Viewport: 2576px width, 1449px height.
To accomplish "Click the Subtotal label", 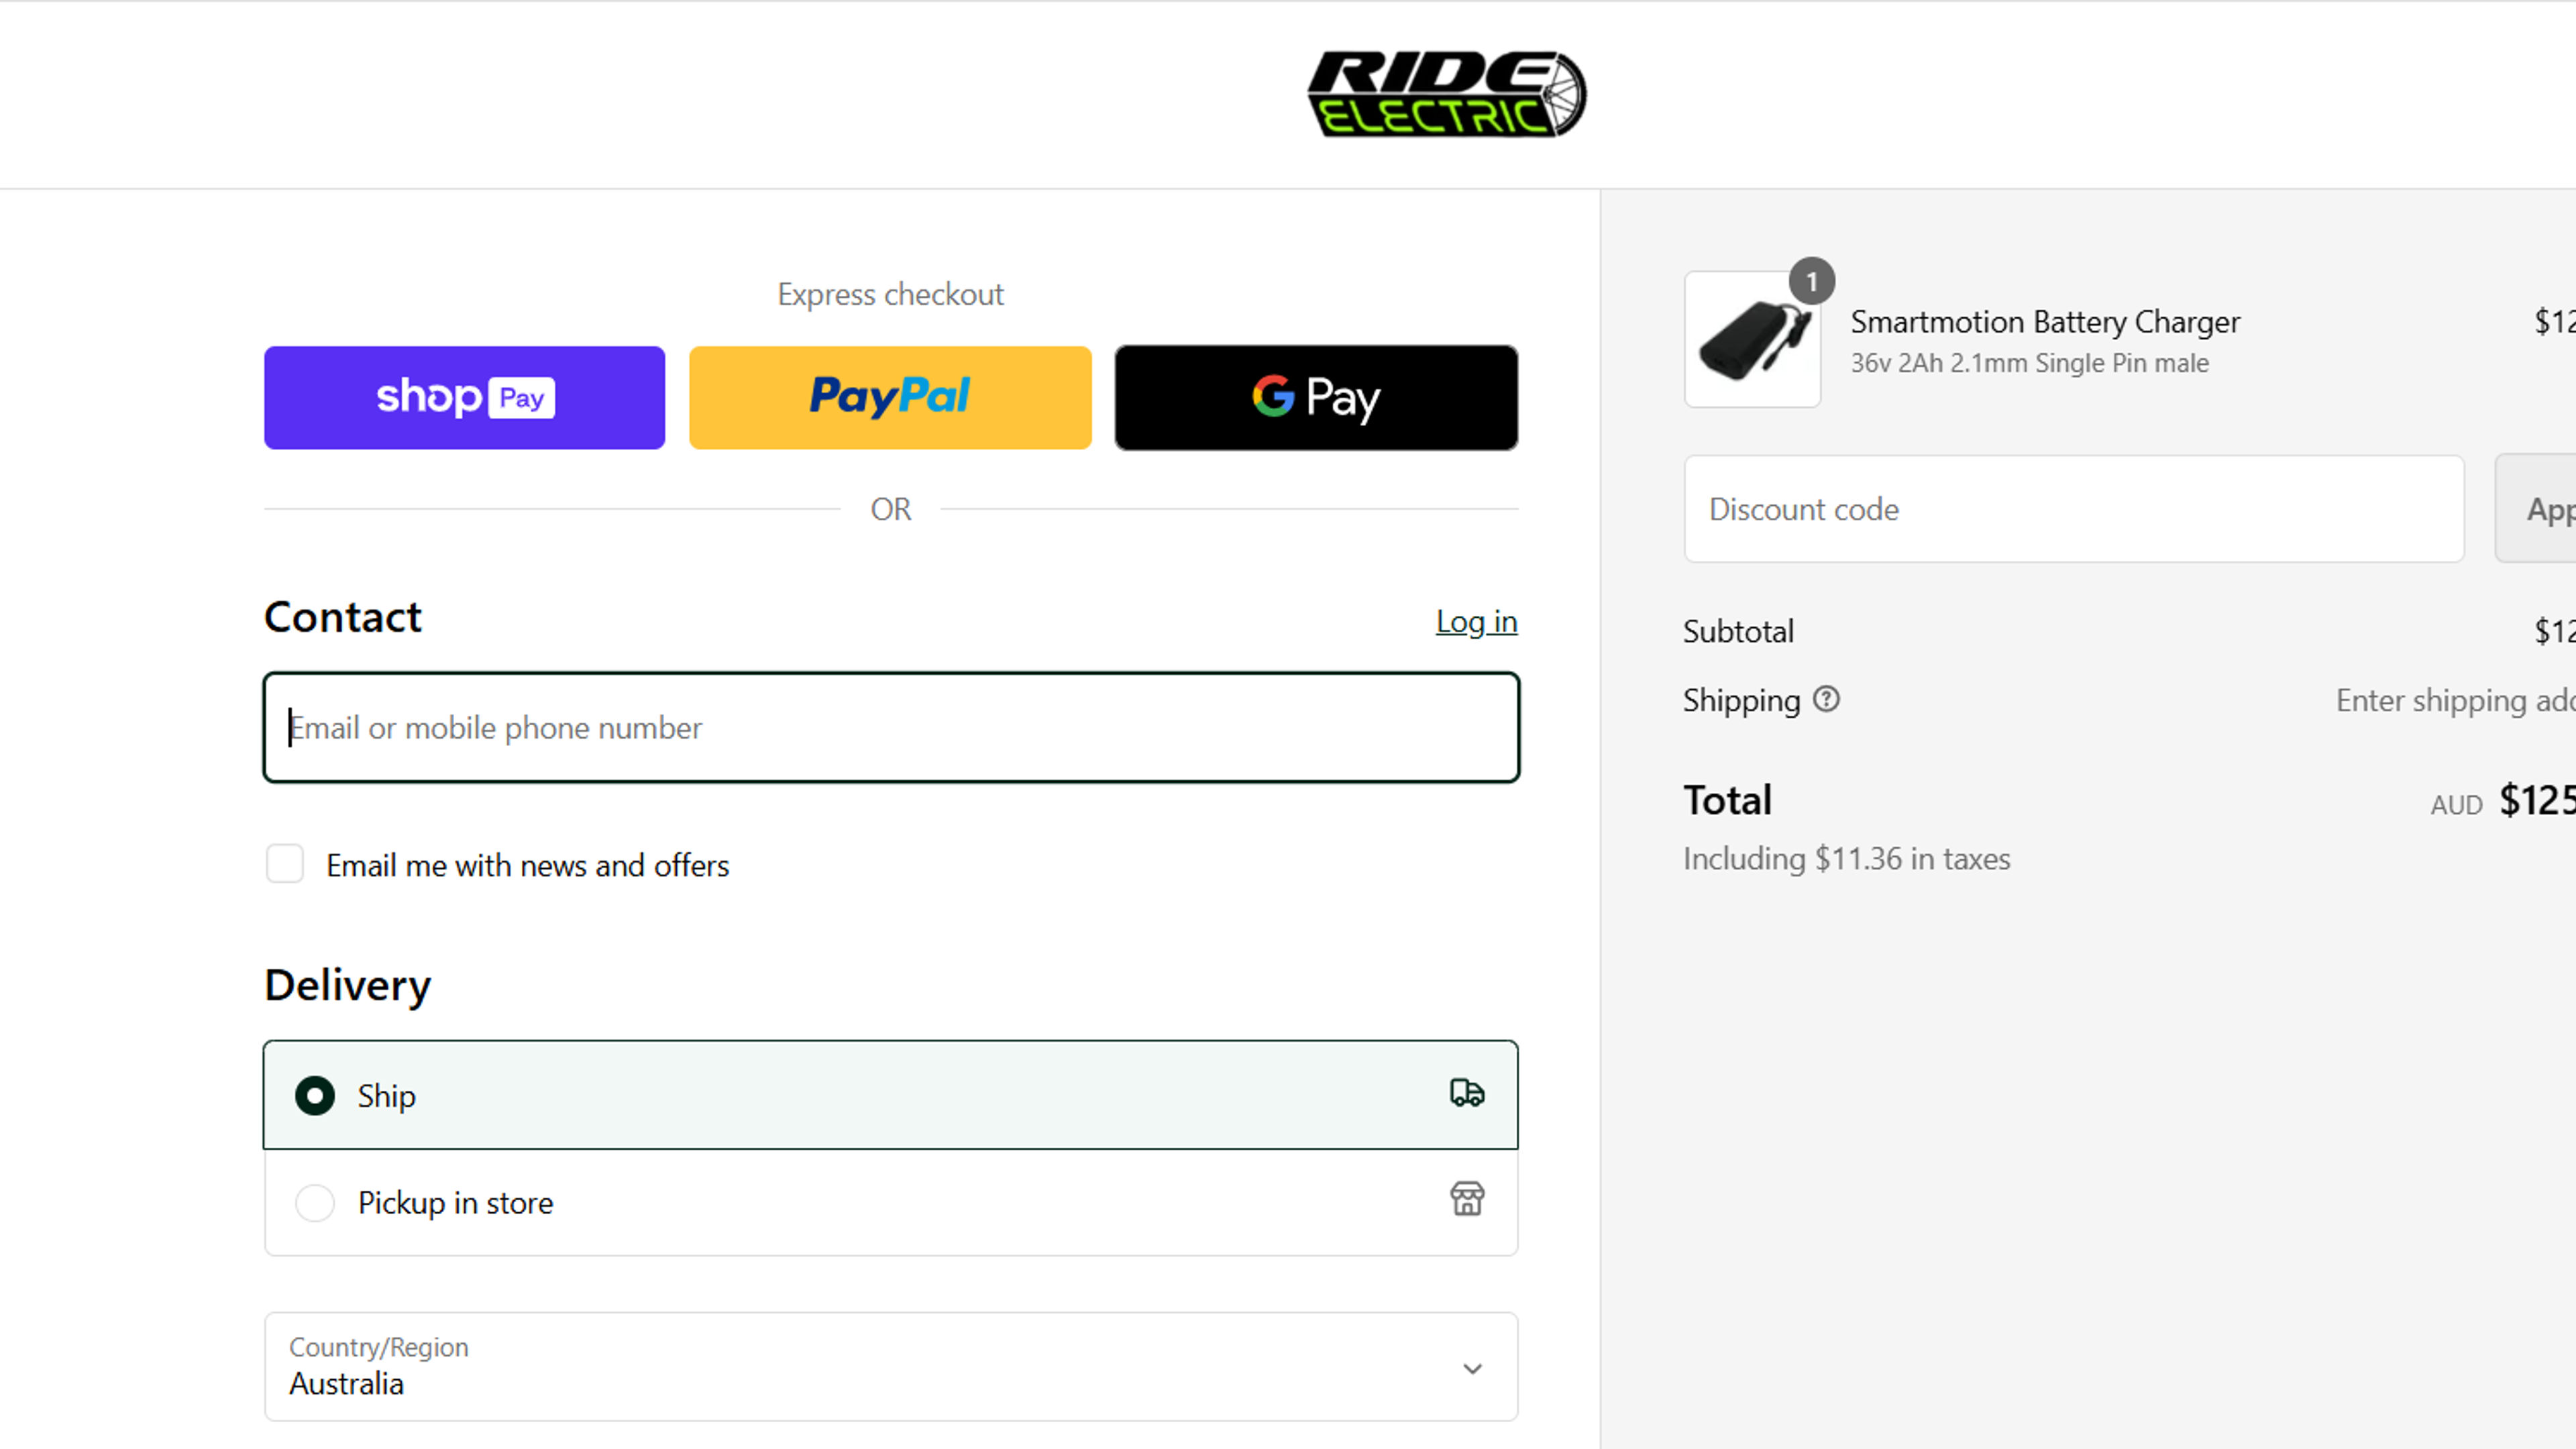I will click(1738, 632).
